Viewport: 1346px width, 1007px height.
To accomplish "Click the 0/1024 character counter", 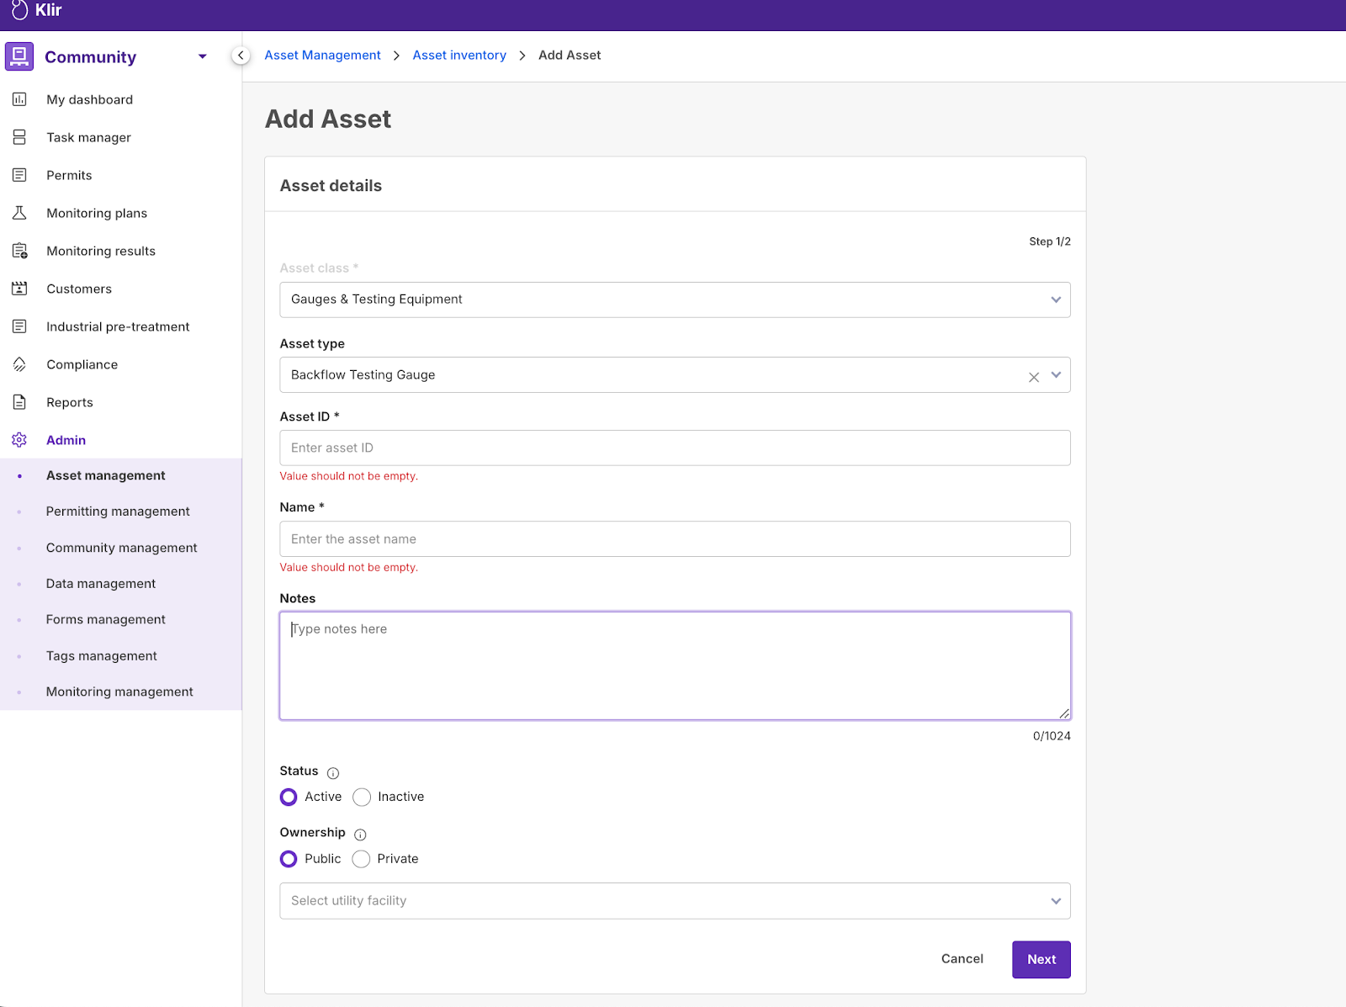I will coord(1052,736).
